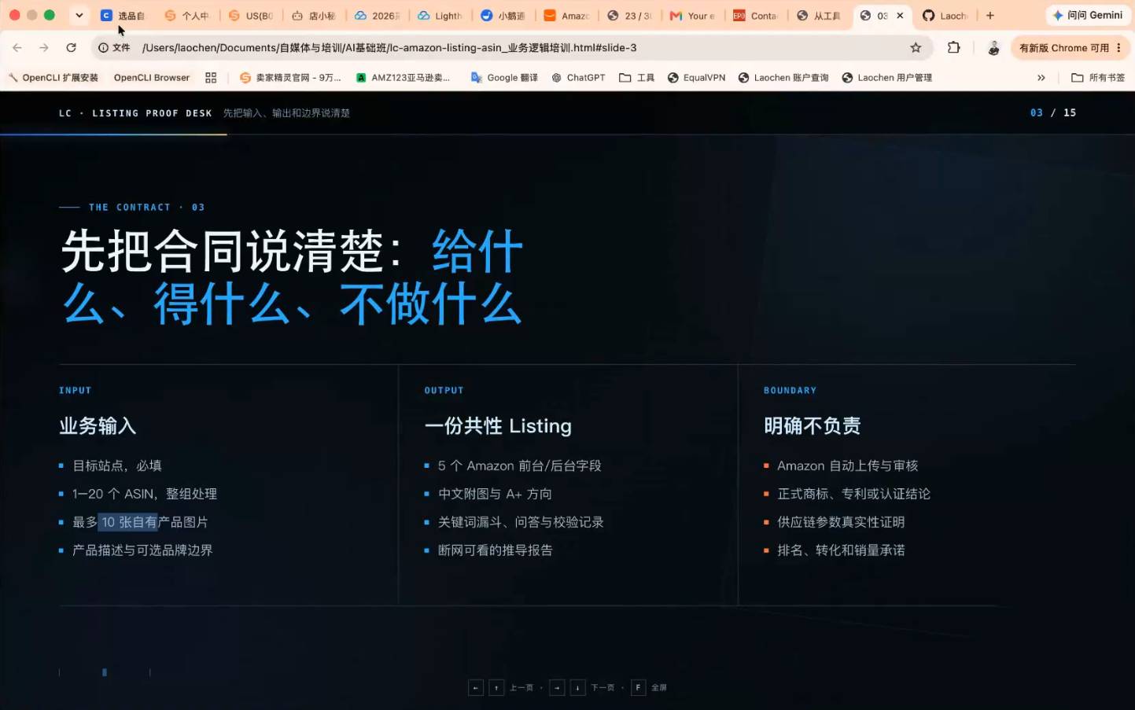Image resolution: width=1135 pixels, height=710 pixels.
Task: Switch to the Lighthouse tab
Action: pyautogui.click(x=440, y=16)
